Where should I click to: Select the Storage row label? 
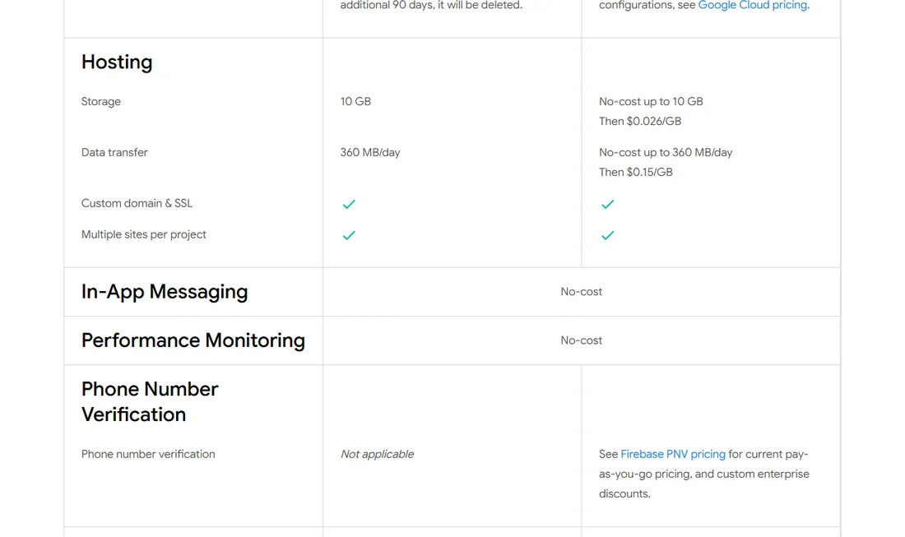[x=101, y=101]
